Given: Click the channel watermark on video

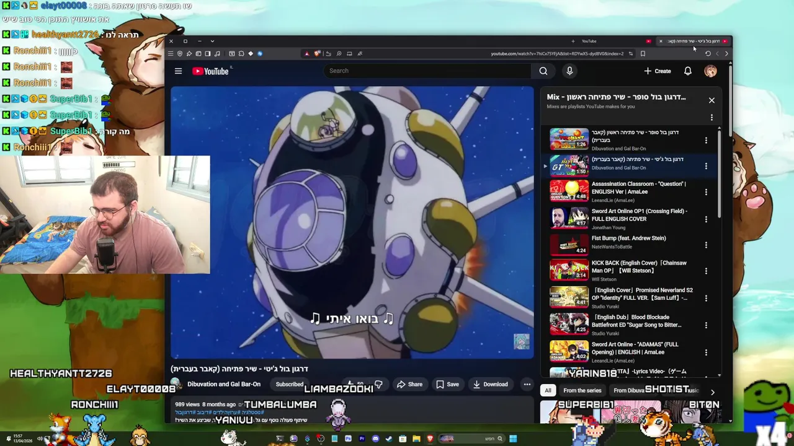Looking at the screenshot, I should point(521,341).
